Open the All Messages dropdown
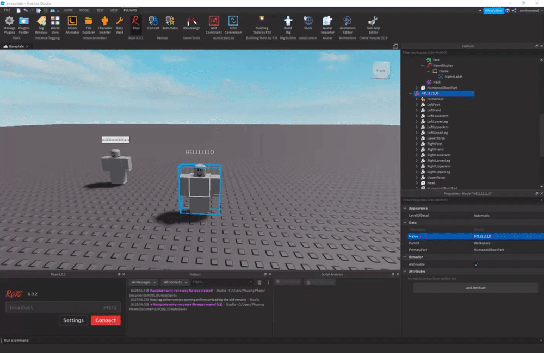Image resolution: width=544 pixels, height=353 pixels. click(x=144, y=282)
